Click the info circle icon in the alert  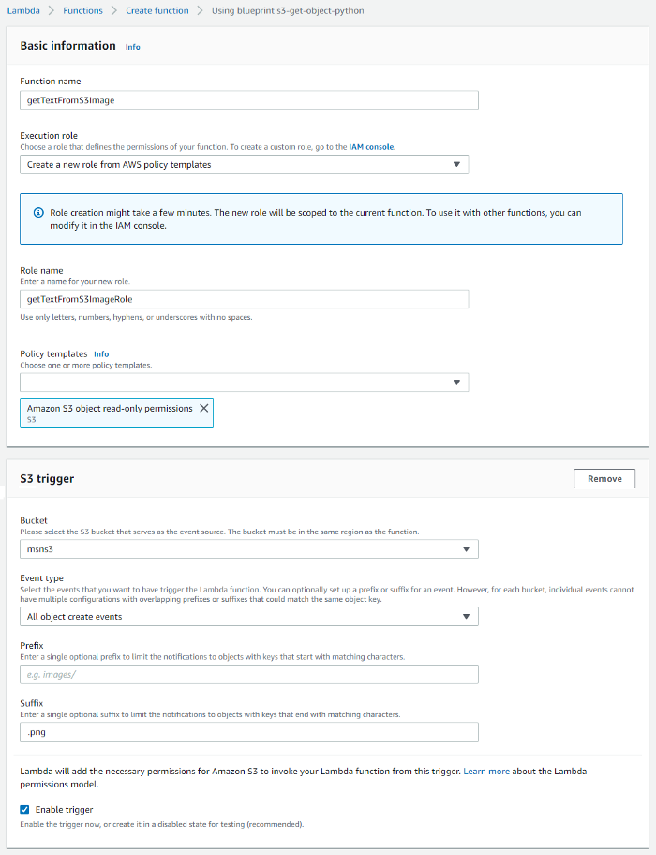coord(38,213)
